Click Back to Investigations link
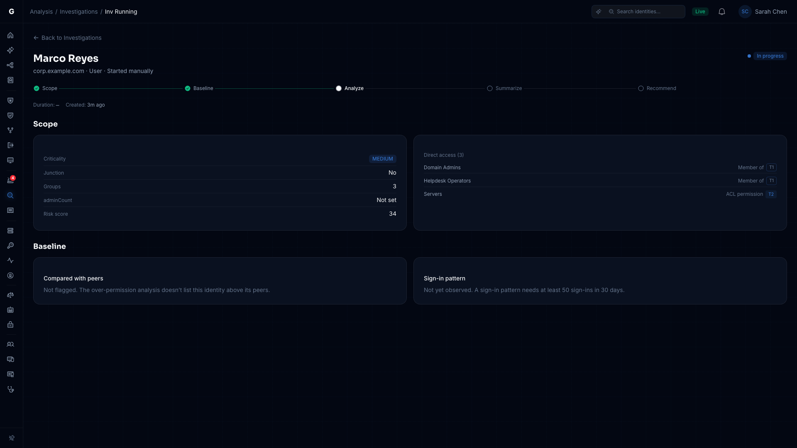The height and width of the screenshot is (448, 797). coord(67,38)
